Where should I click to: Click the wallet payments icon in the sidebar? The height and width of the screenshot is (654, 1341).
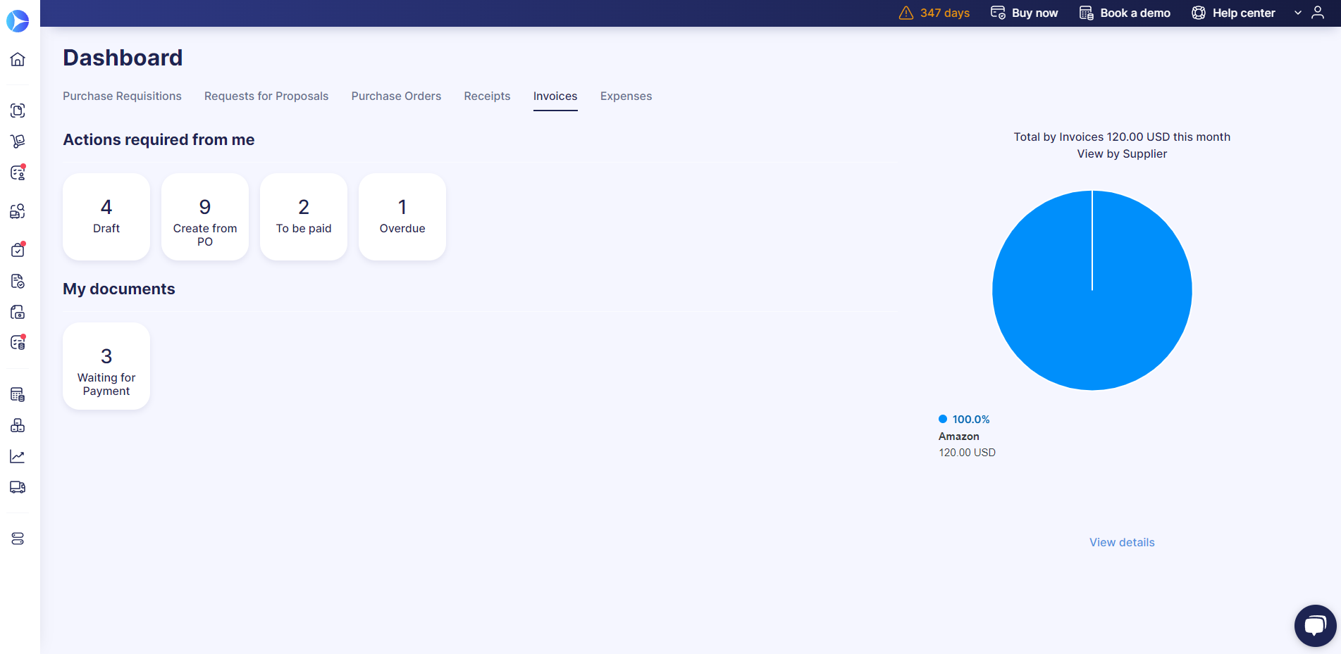click(x=18, y=312)
